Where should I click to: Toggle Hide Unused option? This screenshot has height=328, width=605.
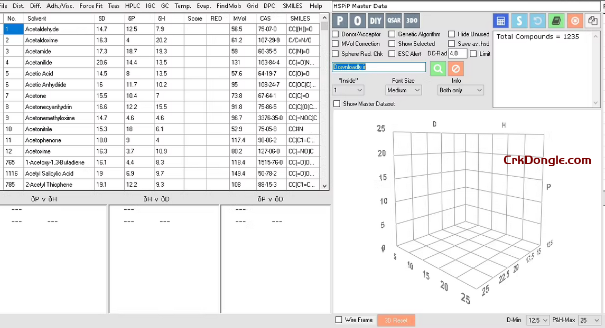tap(452, 34)
